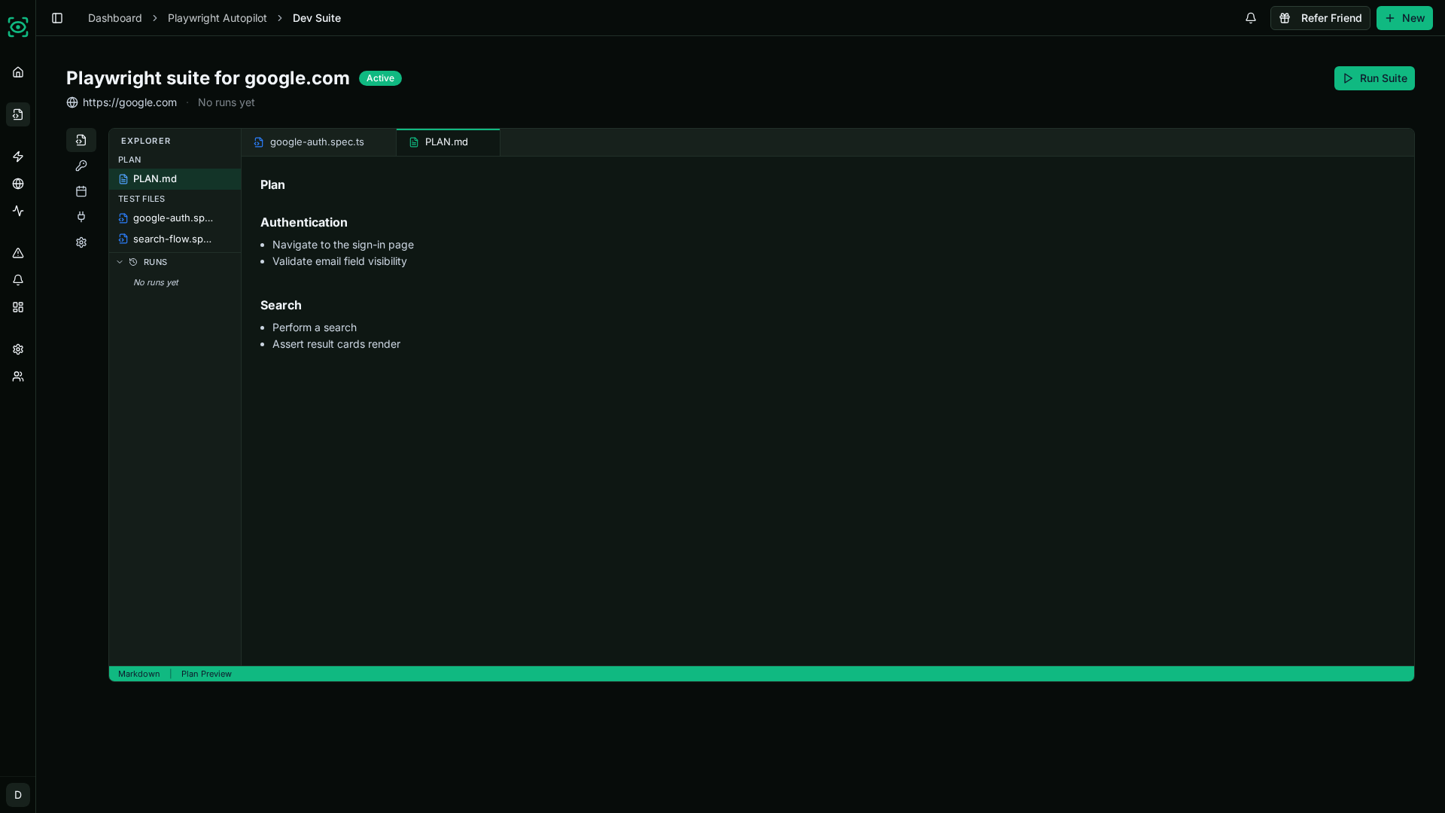Viewport: 1445px width, 813px height.
Task: Select the PLAN.md editor tab
Action: (448, 142)
